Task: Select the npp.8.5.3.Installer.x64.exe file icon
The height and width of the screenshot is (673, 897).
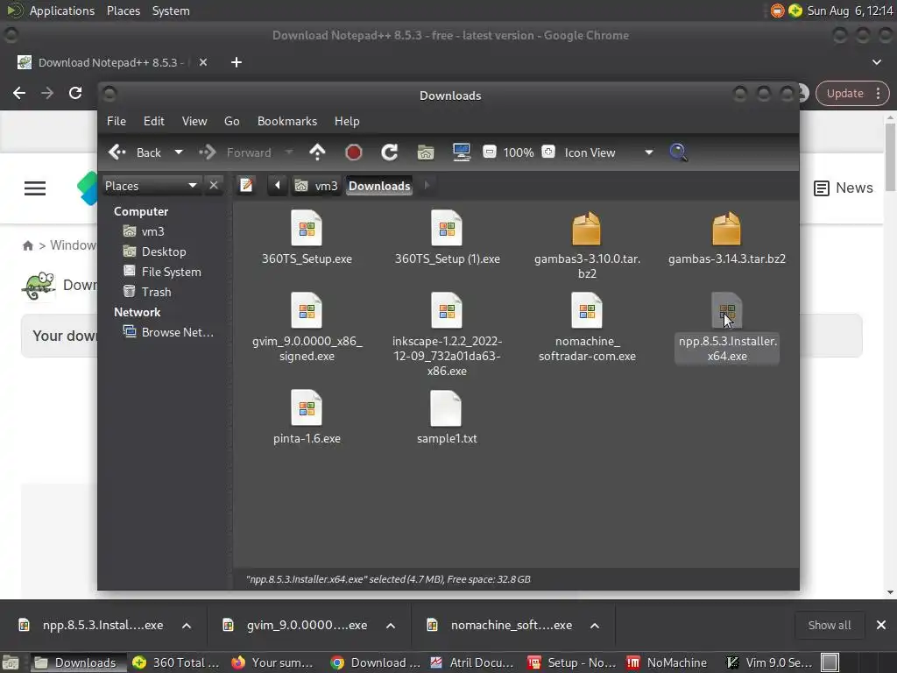Action: pyautogui.click(x=726, y=311)
